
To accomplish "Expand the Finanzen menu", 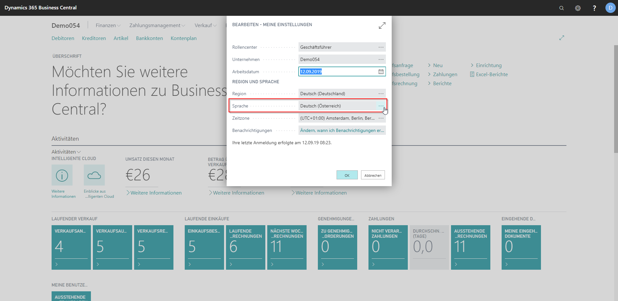I will 108,25.
